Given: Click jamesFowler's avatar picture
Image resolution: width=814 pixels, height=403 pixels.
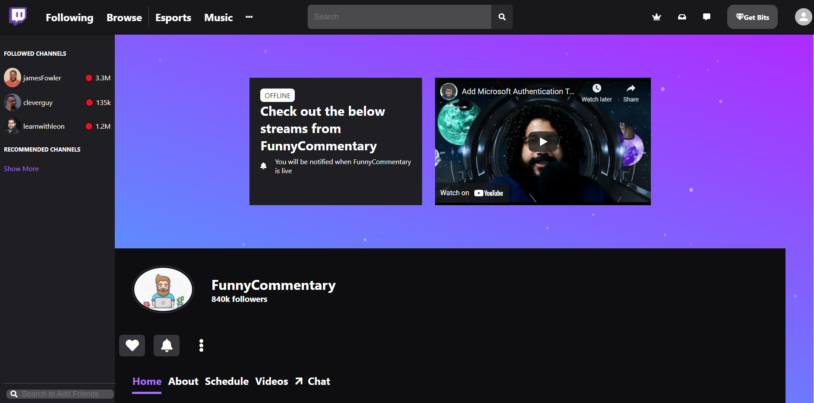Looking at the screenshot, I should (x=13, y=78).
